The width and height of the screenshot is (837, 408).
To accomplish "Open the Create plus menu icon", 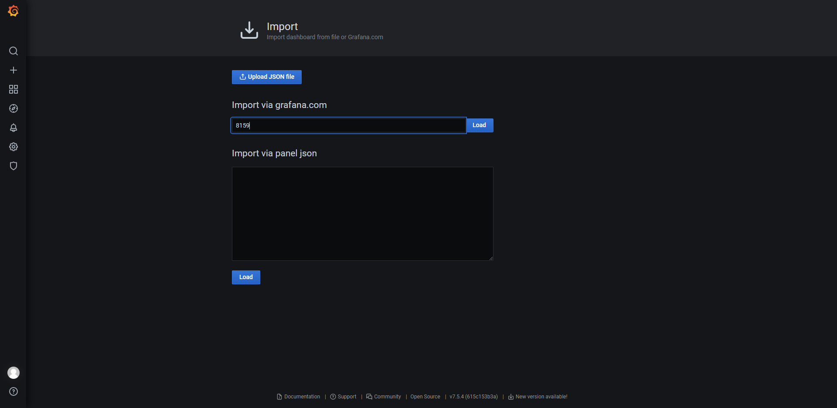I will point(14,70).
